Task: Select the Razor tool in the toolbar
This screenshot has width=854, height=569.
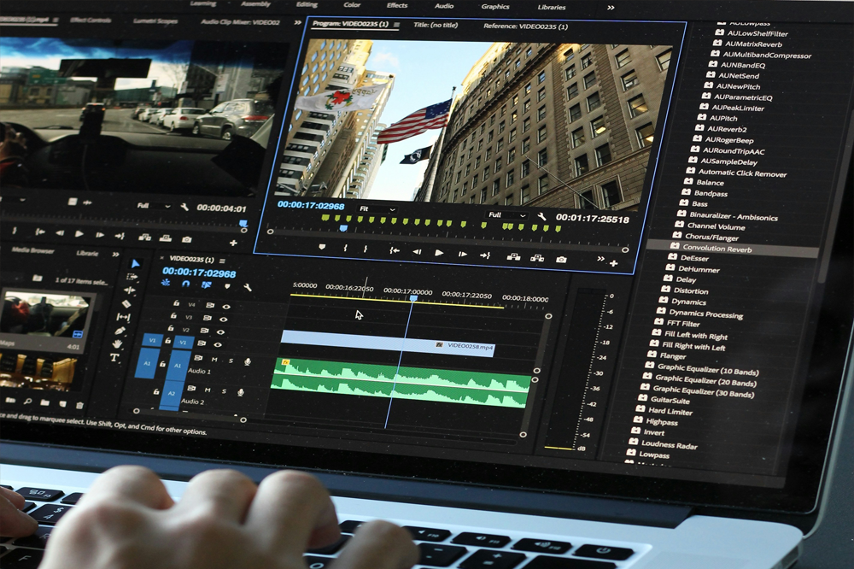Action: click(126, 303)
